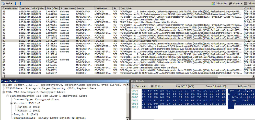
Task: Click the Aliases toolbar button
Action: 234,3
